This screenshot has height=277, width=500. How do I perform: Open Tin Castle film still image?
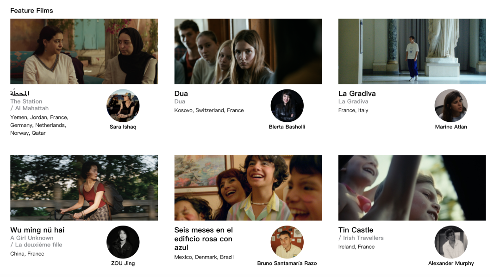pos(412,188)
